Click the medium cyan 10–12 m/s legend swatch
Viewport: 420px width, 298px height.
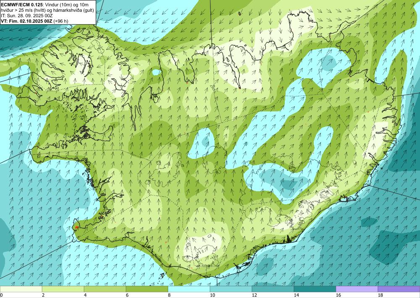[x=231, y=289]
